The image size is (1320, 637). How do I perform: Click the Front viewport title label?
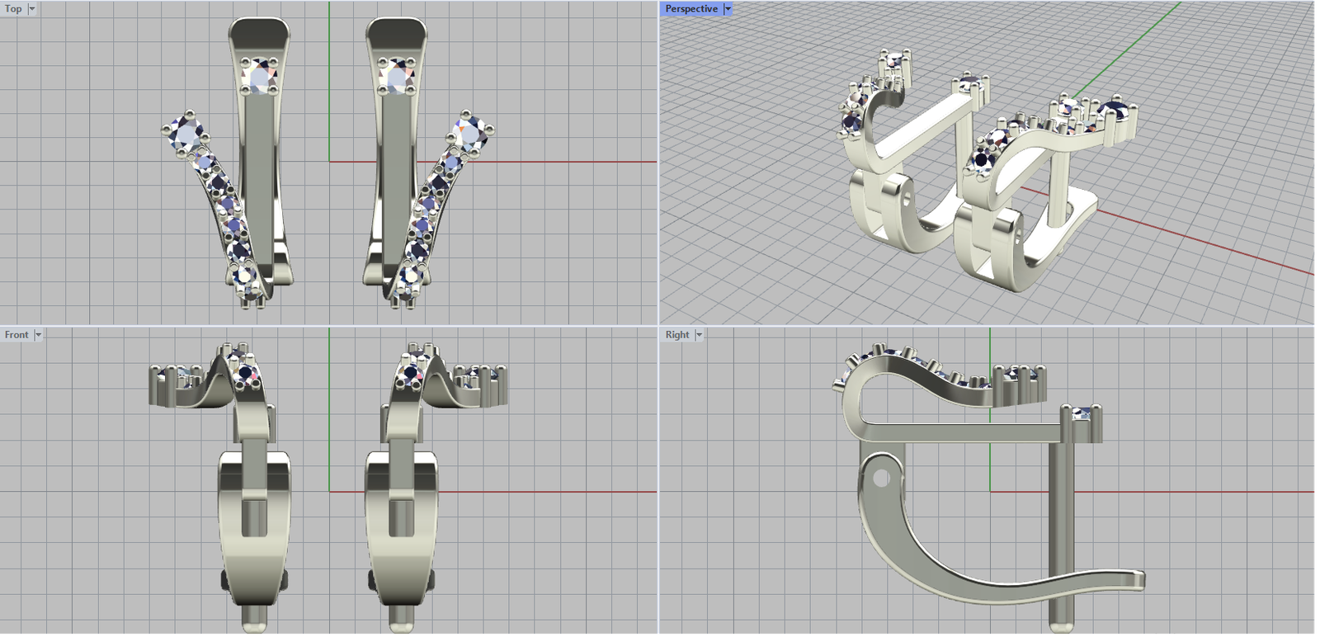click(x=16, y=335)
